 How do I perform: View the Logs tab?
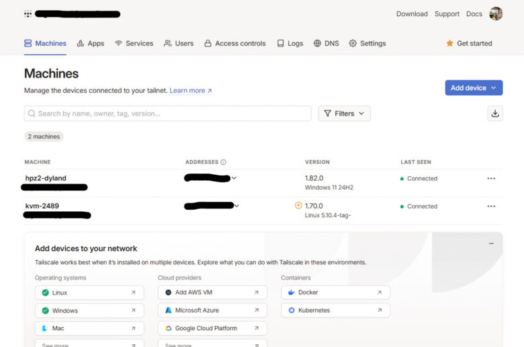(x=290, y=44)
